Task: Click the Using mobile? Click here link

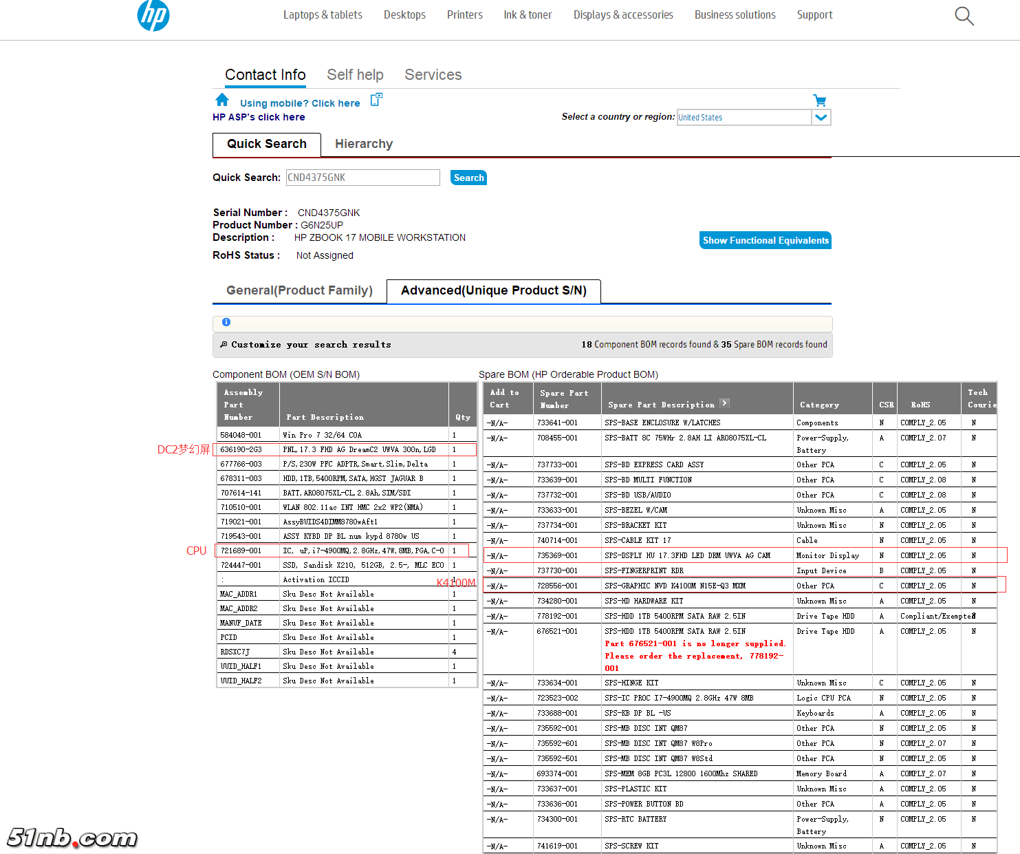Action: pyautogui.click(x=300, y=103)
